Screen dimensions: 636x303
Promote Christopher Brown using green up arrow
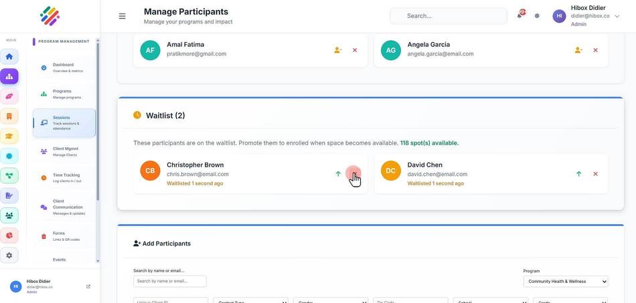coord(338,174)
